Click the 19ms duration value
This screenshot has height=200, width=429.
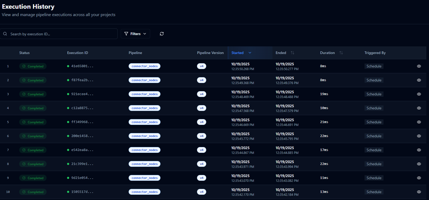pyautogui.click(x=324, y=94)
